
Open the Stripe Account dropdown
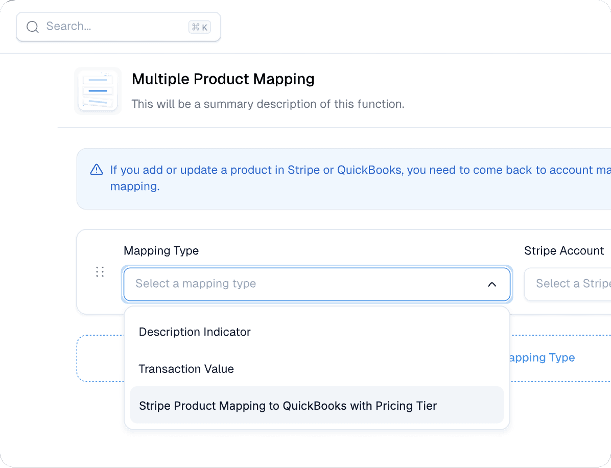(x=568, y=284)
